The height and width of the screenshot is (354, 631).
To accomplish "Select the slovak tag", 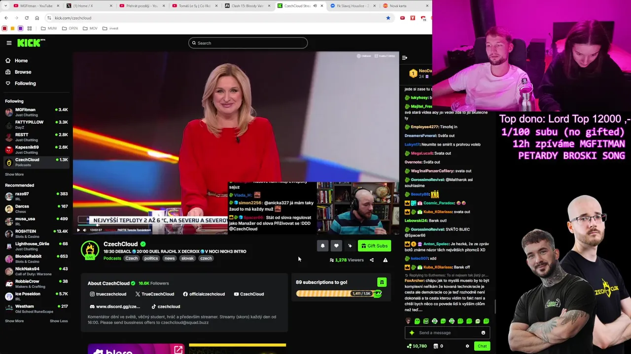I will 187,258.
